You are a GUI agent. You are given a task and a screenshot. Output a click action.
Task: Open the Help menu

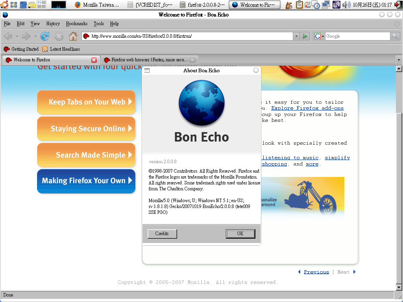point(114,24)
